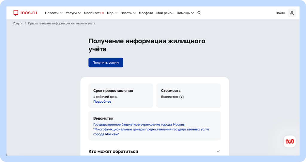Expand the Помощь menu
Viewport: 306px width, 162px height.
click(185, 13)
